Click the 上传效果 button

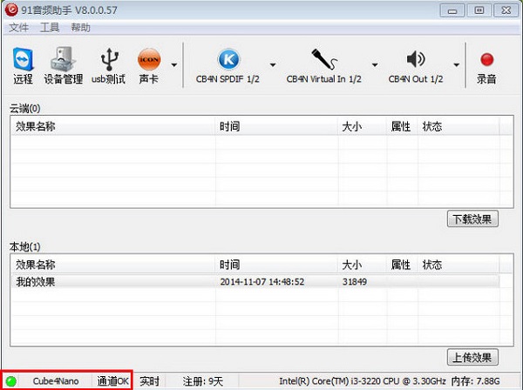click(472, 358)
